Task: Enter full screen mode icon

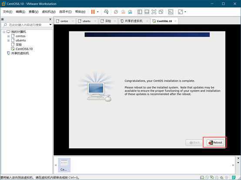Action: (x=154, y=12)
